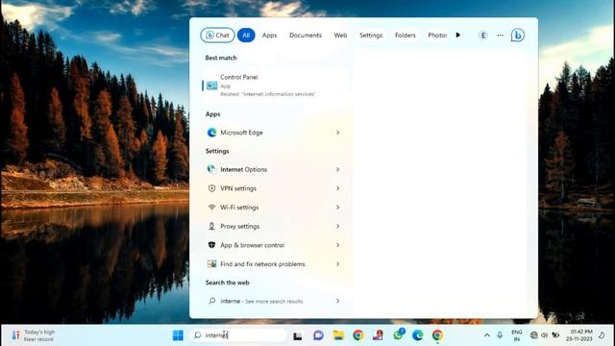Click the Wi-Fi settings icon
615x346 pixels.
pyautogui.click(x=211, y=207)
